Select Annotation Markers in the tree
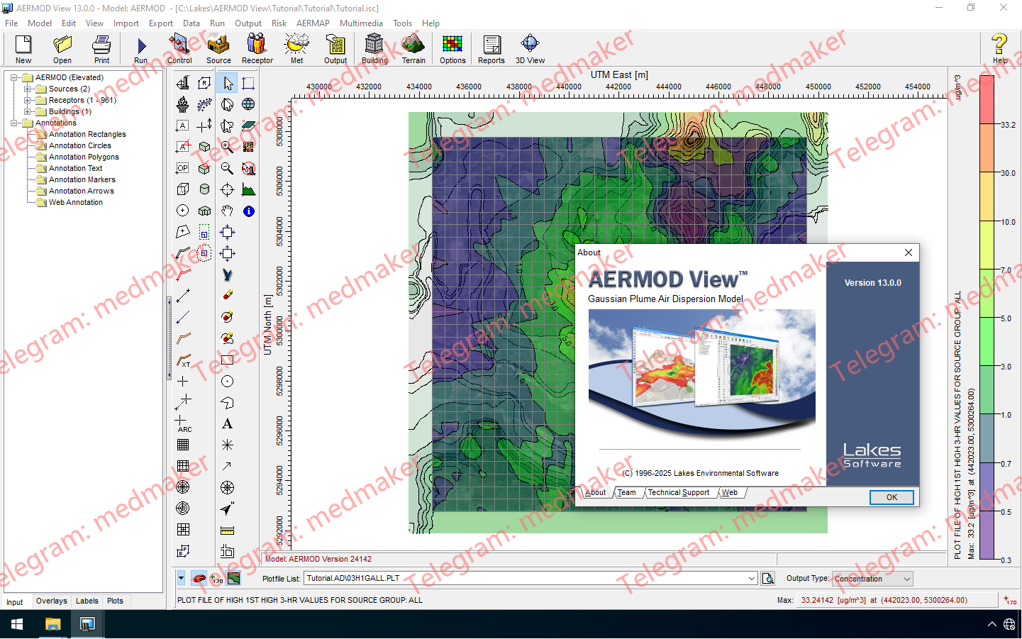The height and width of the screenshot is (639, 1022). (x=82, y=179)
